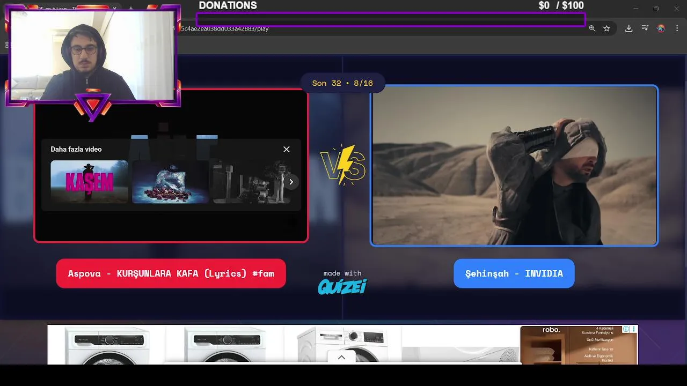Vote for Aspova - KURŞUNLARA KAFA
The width and height of the screenshot is (687, 386).
click(171, 273)
